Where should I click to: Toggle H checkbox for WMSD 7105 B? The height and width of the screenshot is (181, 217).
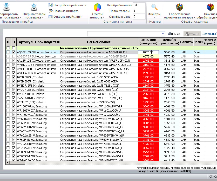(13, 65)
